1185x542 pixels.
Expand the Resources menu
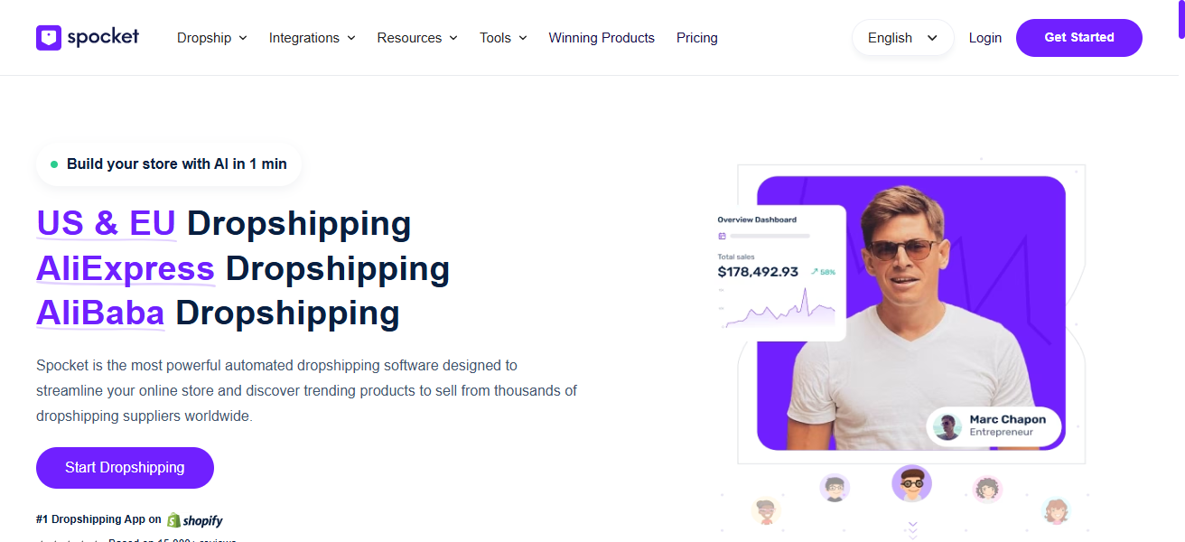[417, 38]
